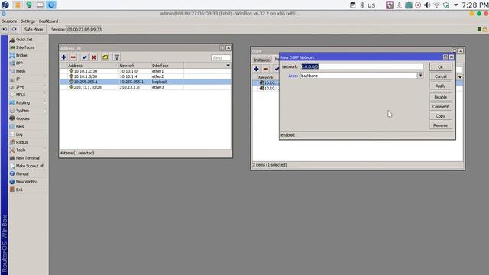The width and height of the screenshot is (489, 275).
Task: Open the Wi-Fi tray icon
Action: click(x=436, y=5)
